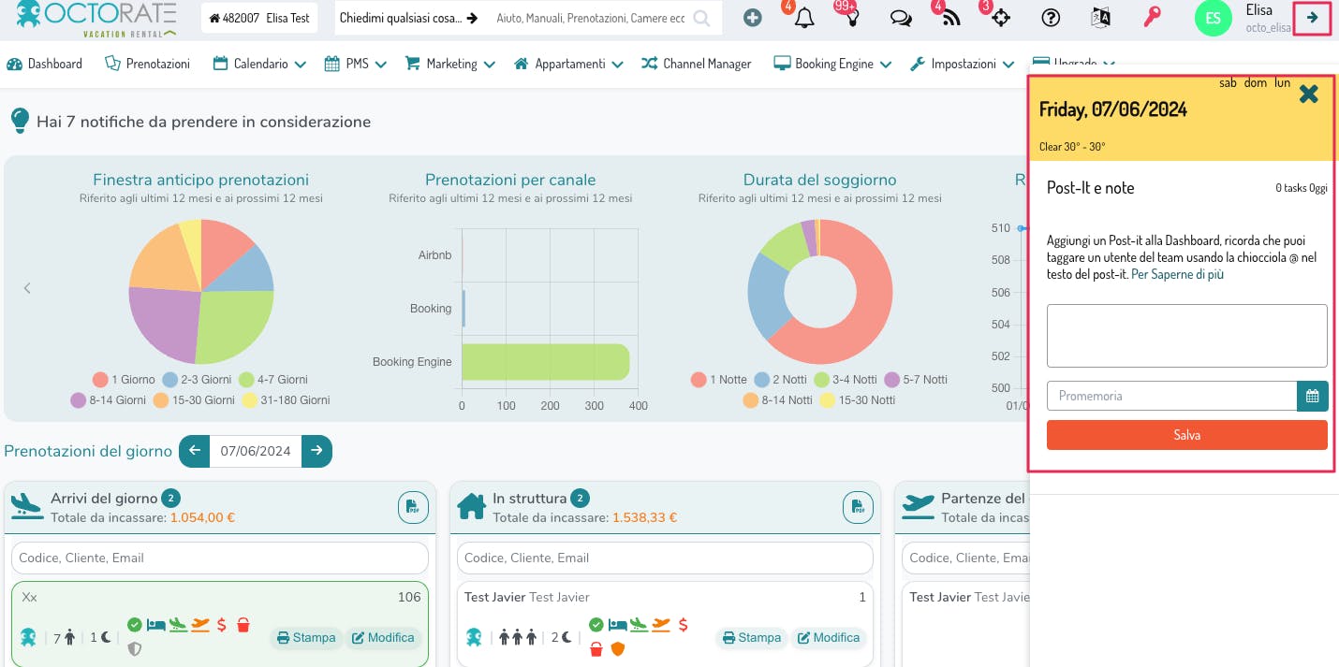Open the notifications bell icon
This screenshot has height=667, width=1339.
pyautogui.click(x=804, y=18)
